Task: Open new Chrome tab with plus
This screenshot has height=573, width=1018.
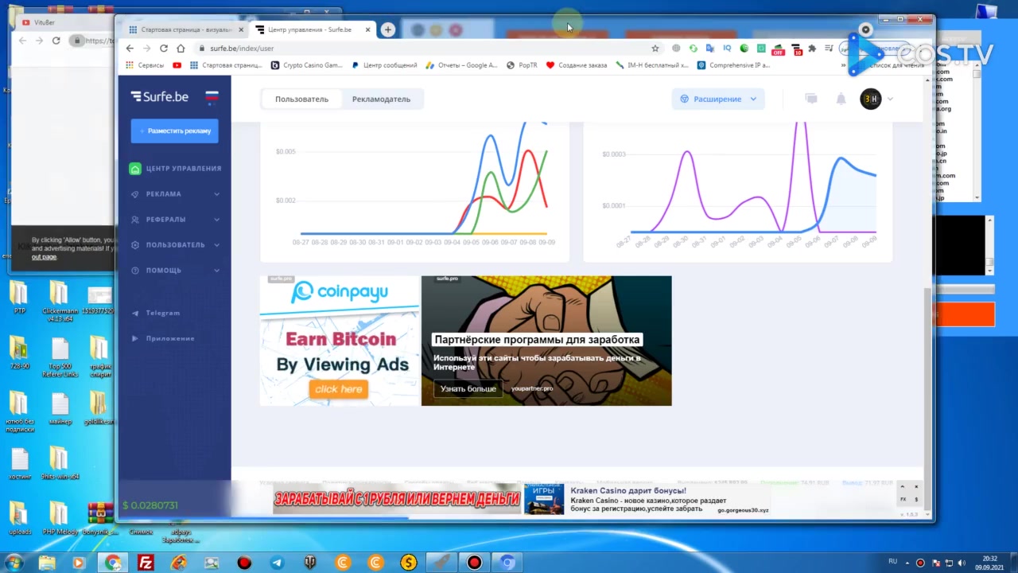Action: (x=387, y=29)
